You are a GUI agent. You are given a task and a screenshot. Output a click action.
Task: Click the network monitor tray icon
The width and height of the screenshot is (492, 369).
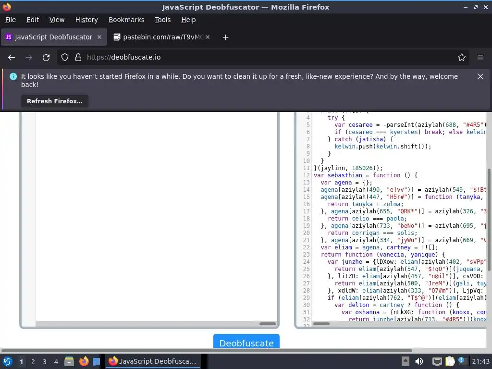coord(437,361)
